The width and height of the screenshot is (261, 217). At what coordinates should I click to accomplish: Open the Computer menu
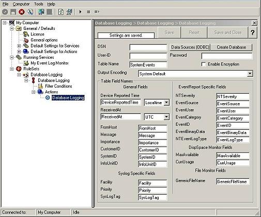click(x=21, y=4)
